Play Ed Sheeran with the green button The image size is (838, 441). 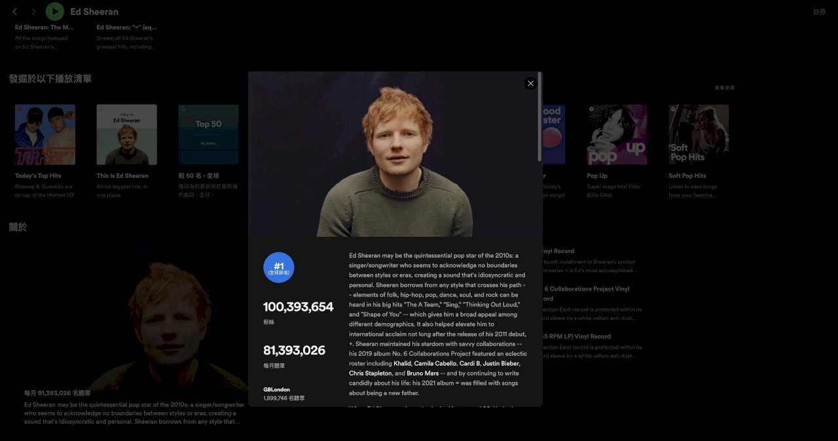pos(54,11)
